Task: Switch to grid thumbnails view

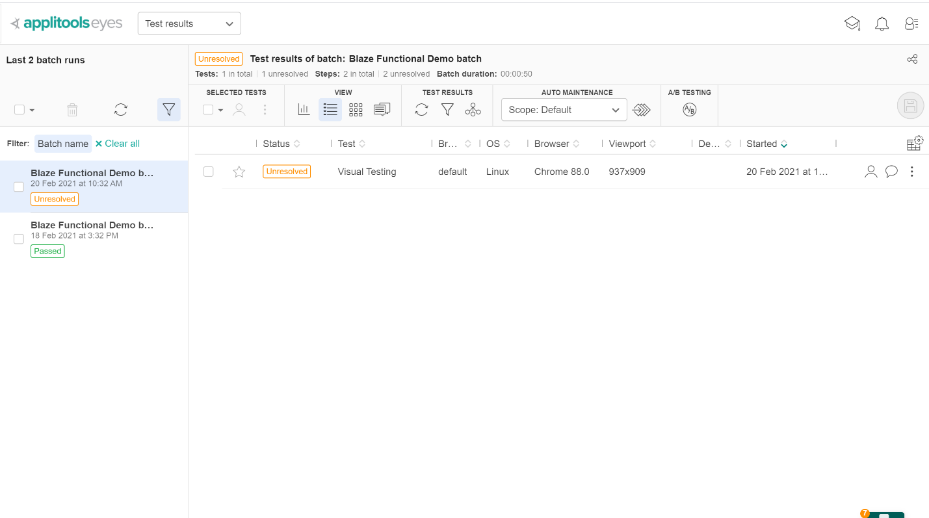Action: click(x=356, y=110)
